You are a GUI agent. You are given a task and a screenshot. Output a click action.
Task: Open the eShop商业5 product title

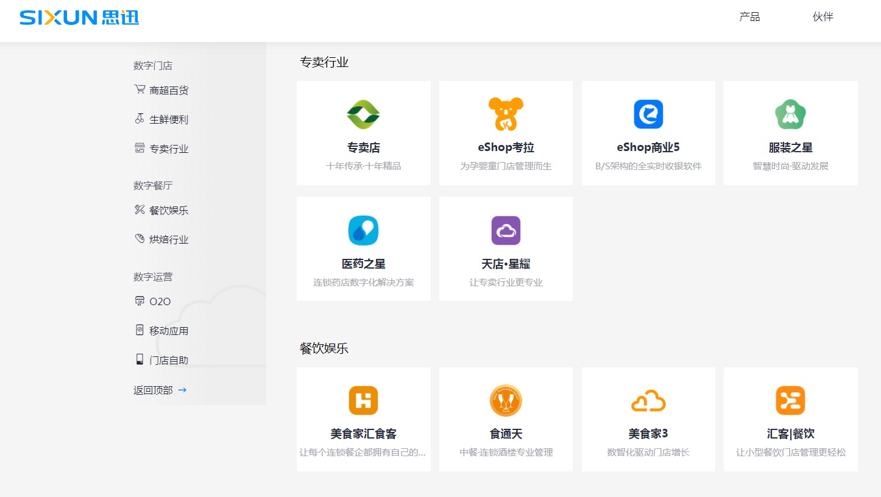pos(648,147)
